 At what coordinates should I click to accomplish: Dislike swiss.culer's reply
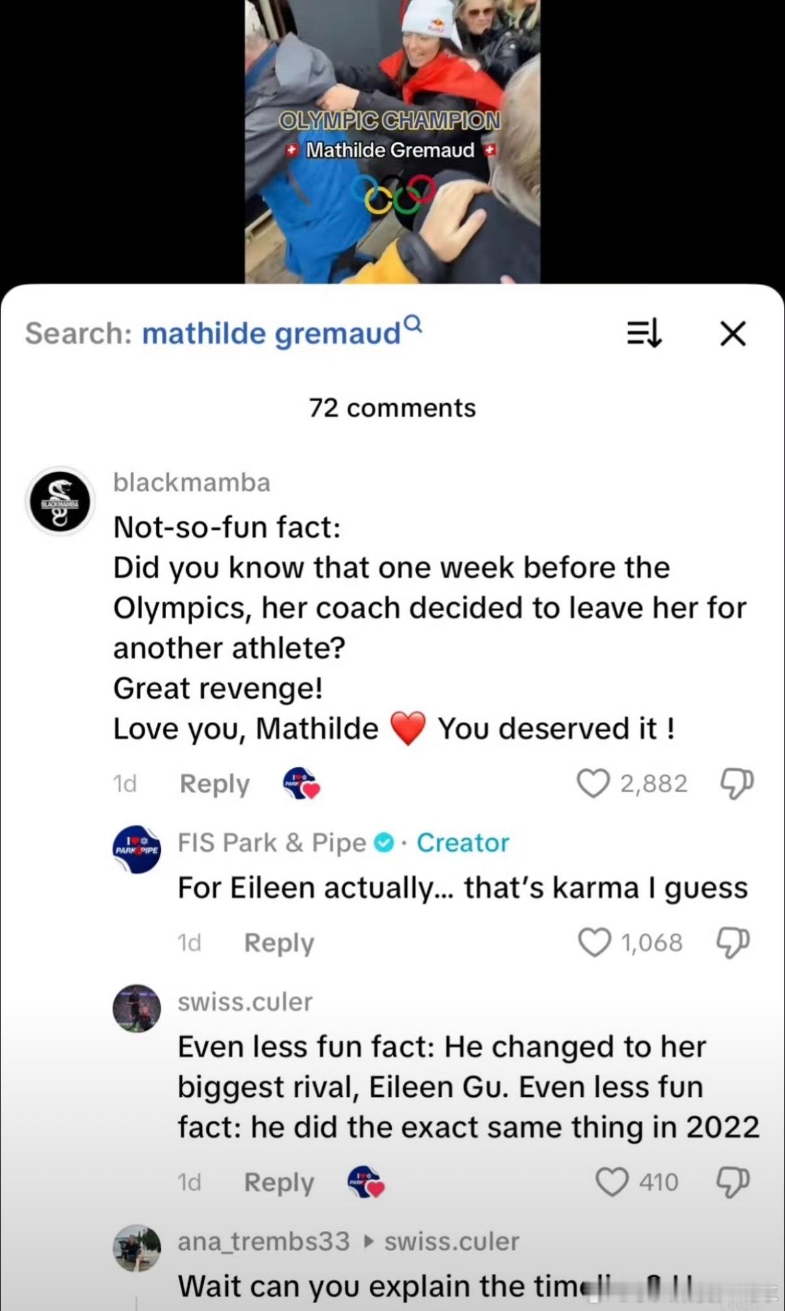(x=733, y=1181)
